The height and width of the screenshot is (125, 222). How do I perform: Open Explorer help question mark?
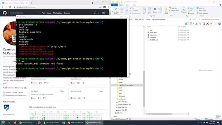point(221,5)
